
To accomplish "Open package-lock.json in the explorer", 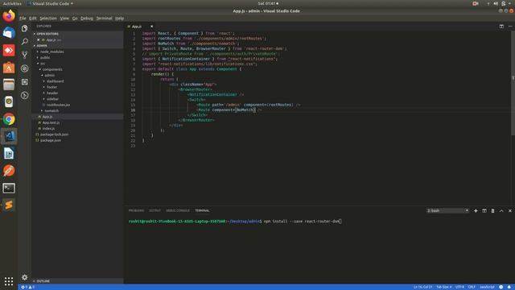I will (x=54, y=135).
